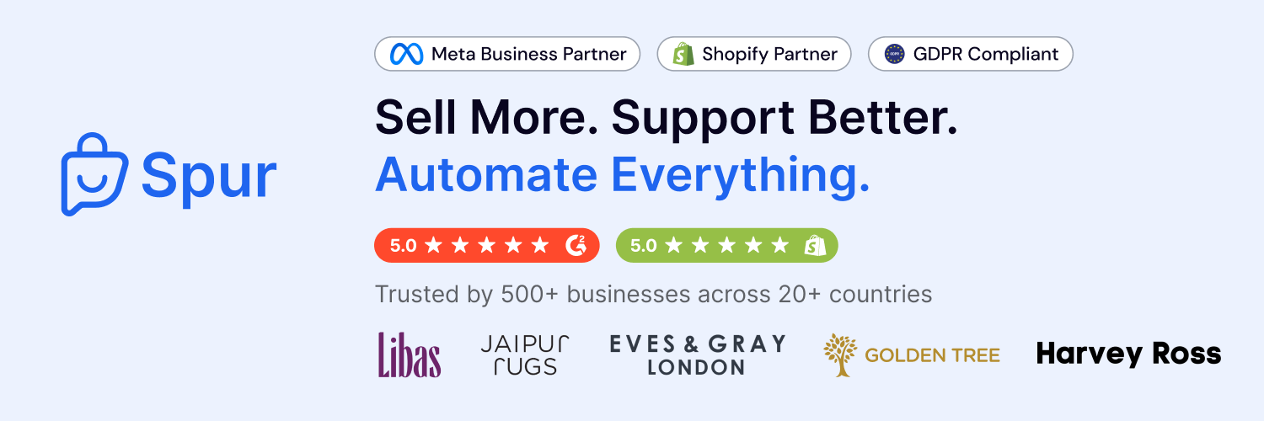The image size is (1264, 421).
Task: Click the Libas brand logo
Action: [x=410, y=354]
